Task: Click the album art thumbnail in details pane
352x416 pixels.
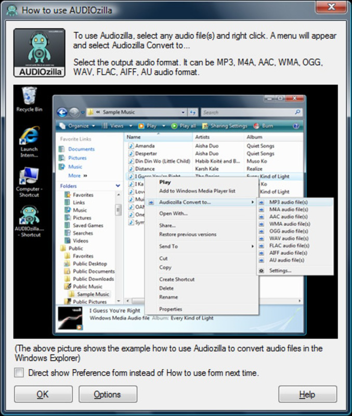Action: [71, 318]
